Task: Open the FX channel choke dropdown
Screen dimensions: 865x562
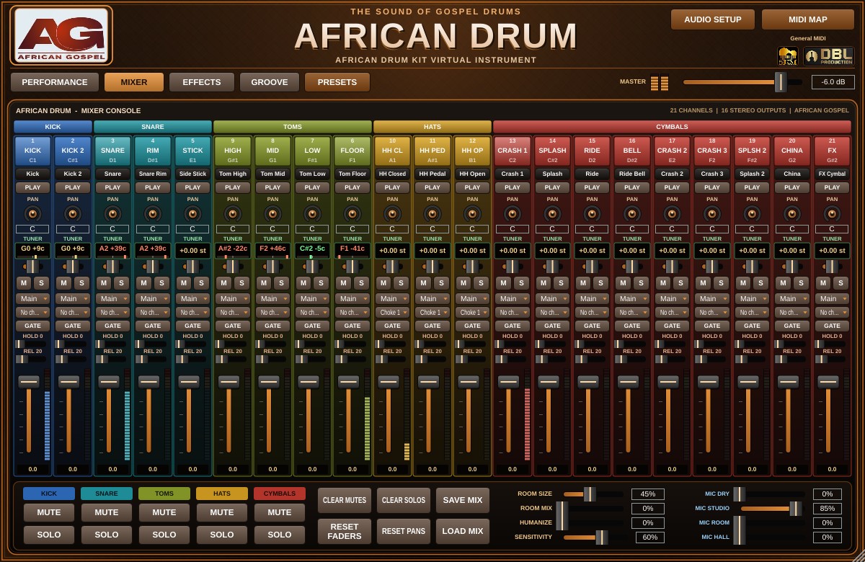Action: (x=832, y=313)
